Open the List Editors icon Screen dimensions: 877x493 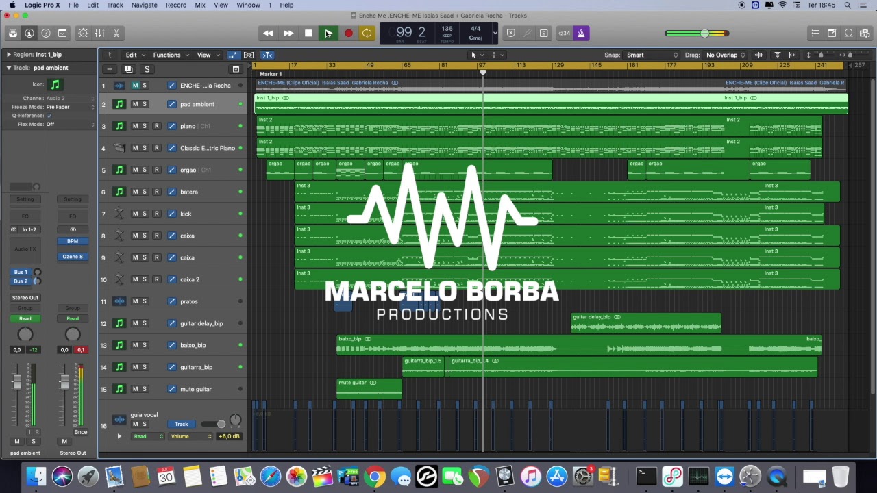point(815,33)
